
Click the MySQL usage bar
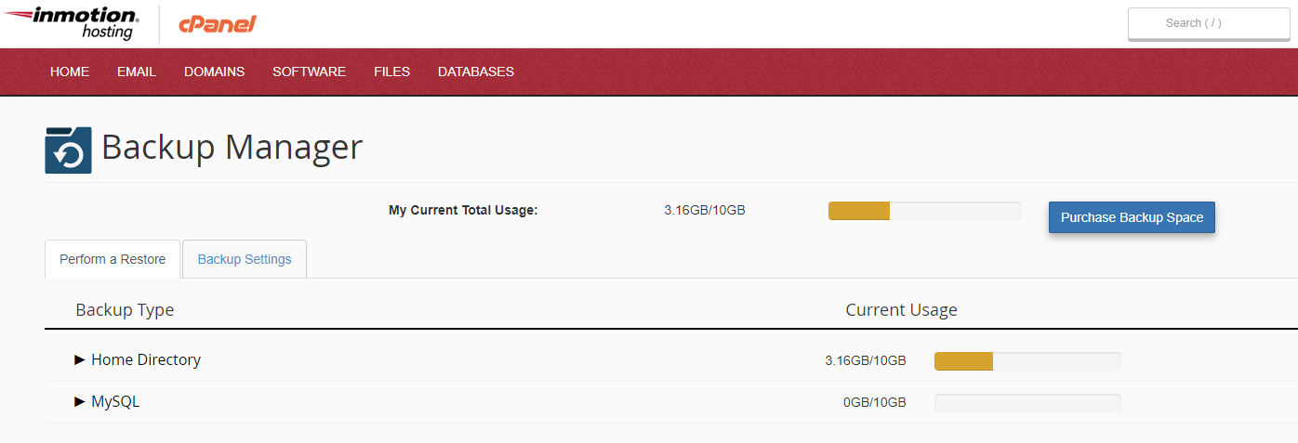[1027, 403]
